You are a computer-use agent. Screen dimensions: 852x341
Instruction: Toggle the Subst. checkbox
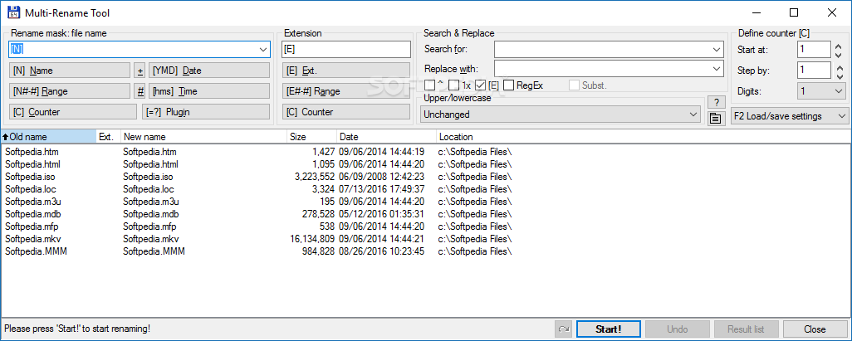point(574,85)
